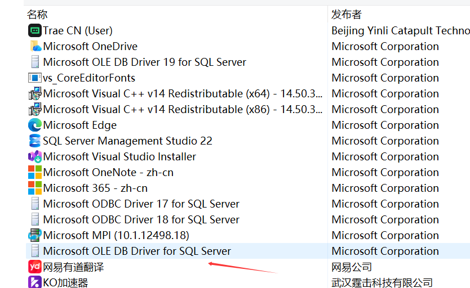Screen dimensions: 470x288
Task: Select Microsoft ODBC Driver 18 for SQL Server
Action: [x=141, y=220]
